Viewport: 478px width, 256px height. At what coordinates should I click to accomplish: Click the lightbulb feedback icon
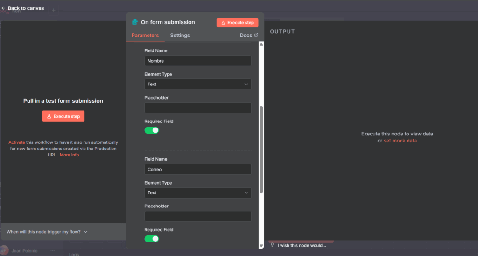tap(272, 245)
